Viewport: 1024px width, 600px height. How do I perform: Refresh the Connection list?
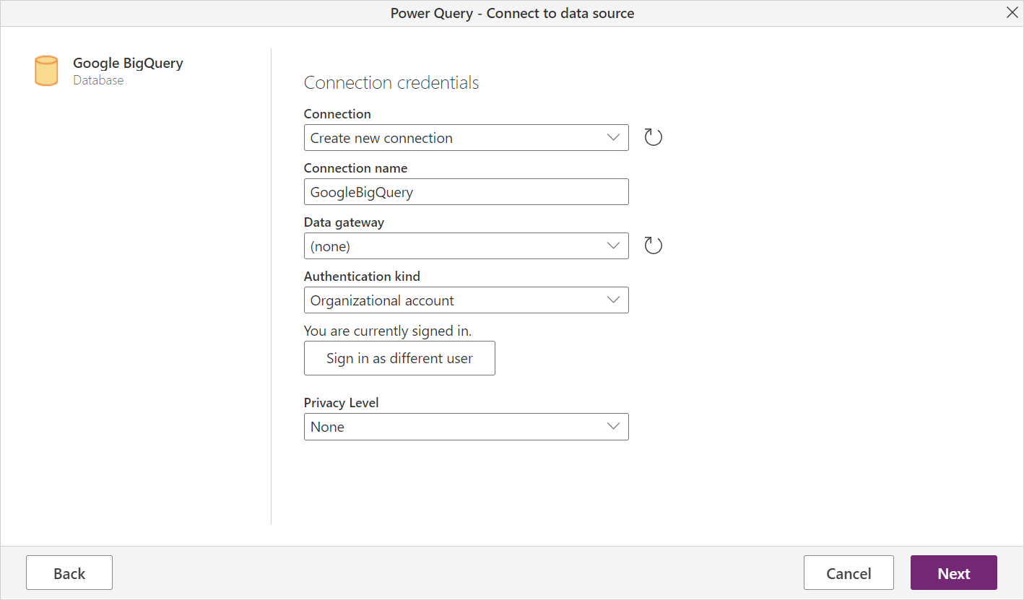[653, 137]
